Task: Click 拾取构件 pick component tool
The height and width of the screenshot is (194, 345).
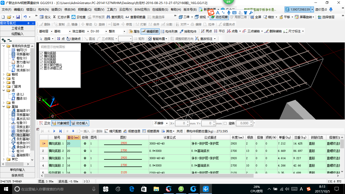Action: pos(188,31)
